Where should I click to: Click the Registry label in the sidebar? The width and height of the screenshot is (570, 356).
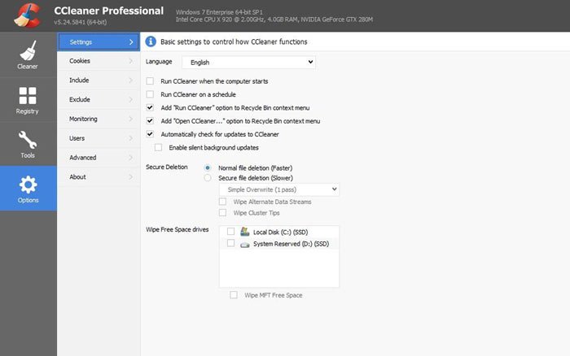pyautogui.click(x=27, y=111)
